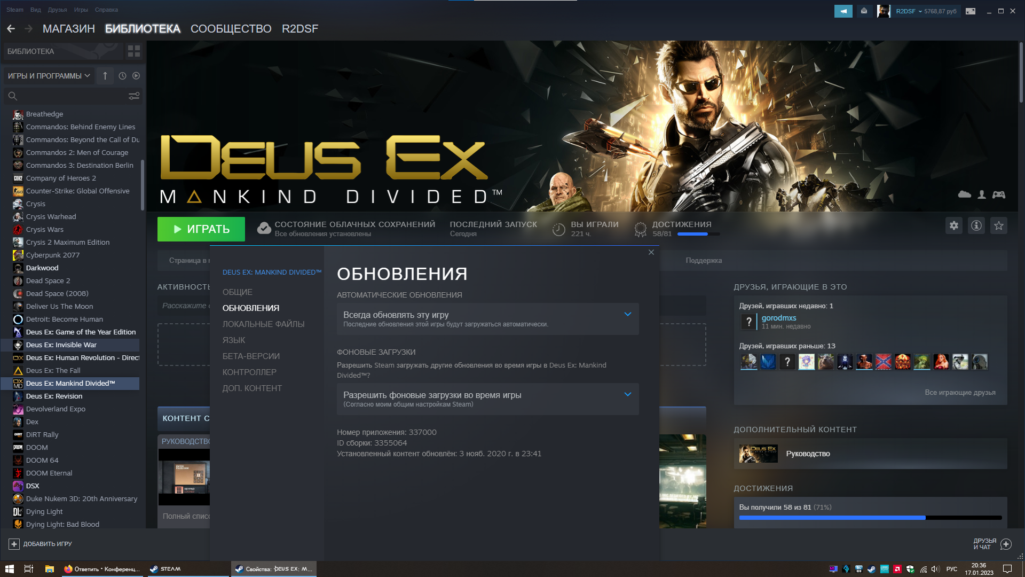The width and height of the screenshot is (1025, 577).
Task: Switch to 'БЕТА-ВЕРСИИ' properties tab
Action: click(251, 356)
